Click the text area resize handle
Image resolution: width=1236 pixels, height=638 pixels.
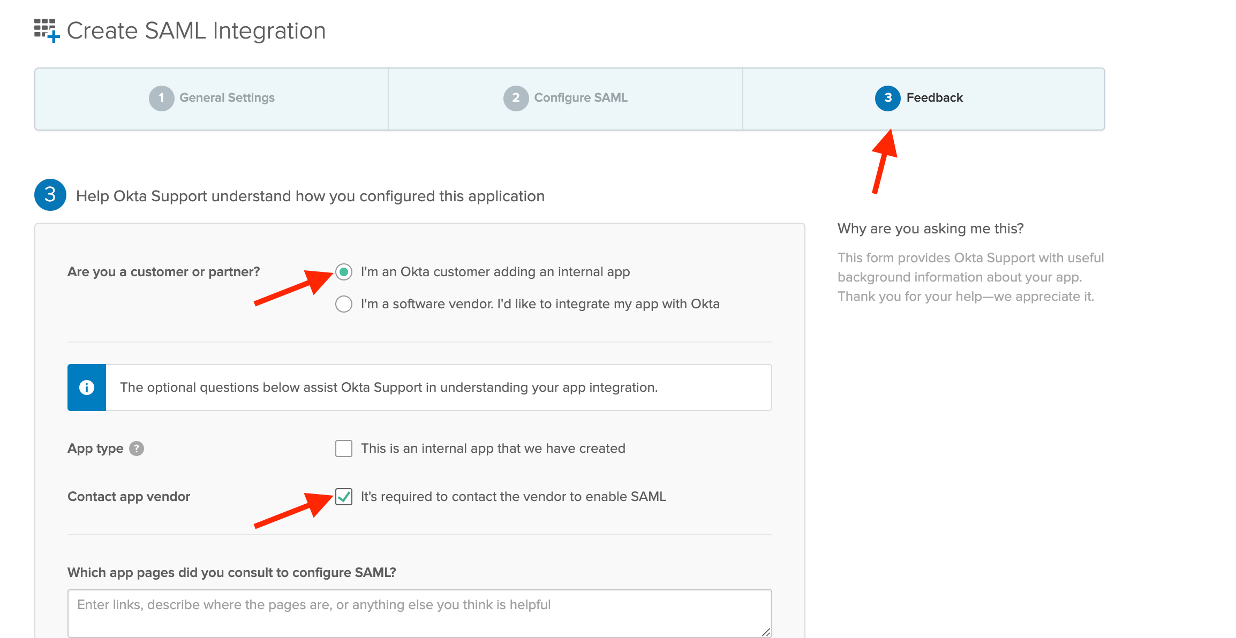coord(766,632)
